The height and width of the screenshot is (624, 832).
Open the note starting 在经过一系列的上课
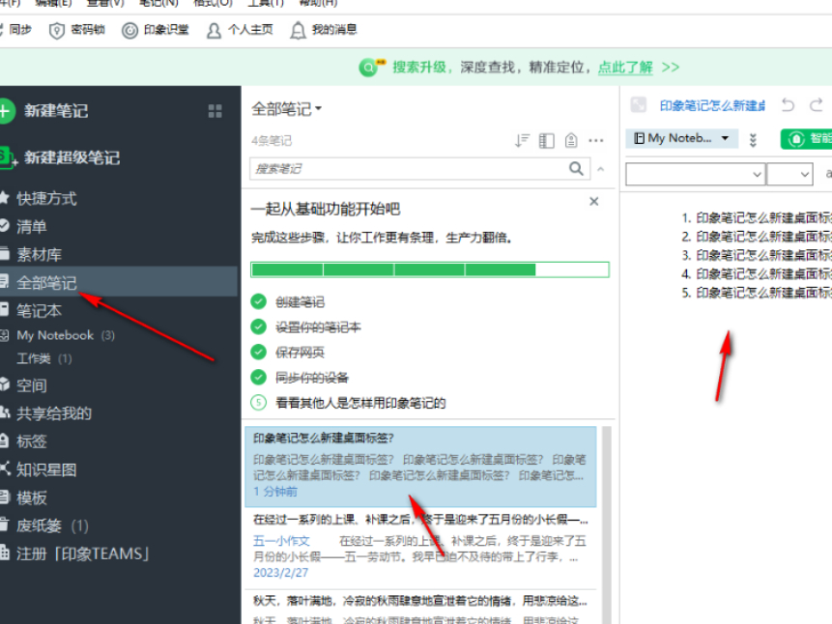pos(420,547)
